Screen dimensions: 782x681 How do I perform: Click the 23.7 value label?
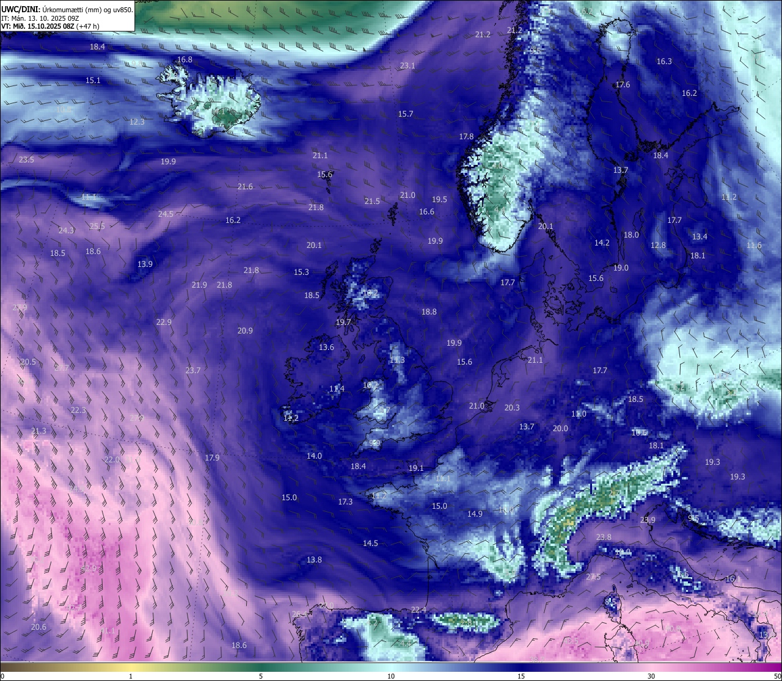click(x=192, y=371)
